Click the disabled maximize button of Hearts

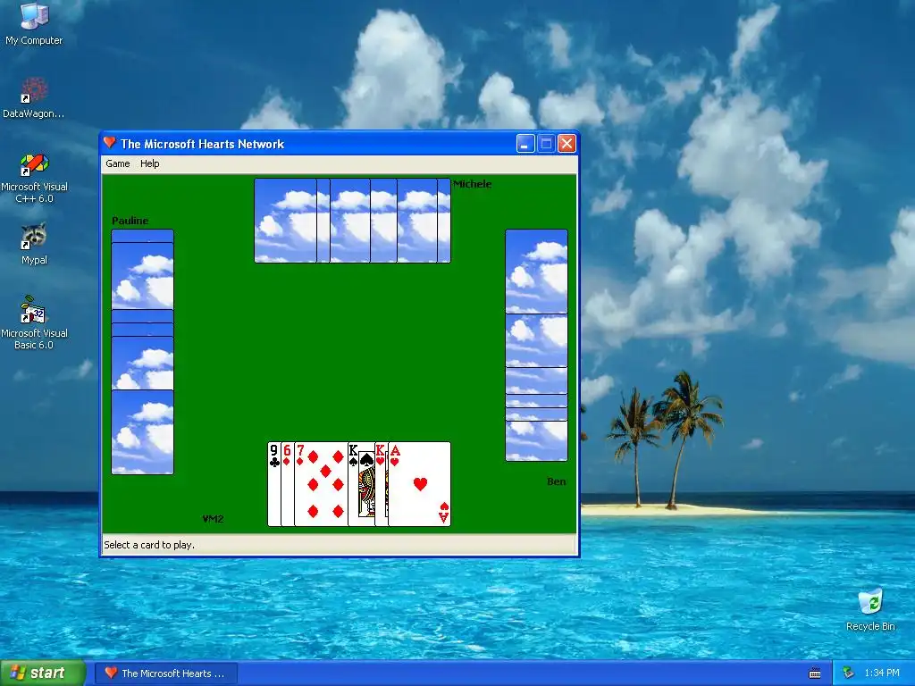(x=546, y=144)
